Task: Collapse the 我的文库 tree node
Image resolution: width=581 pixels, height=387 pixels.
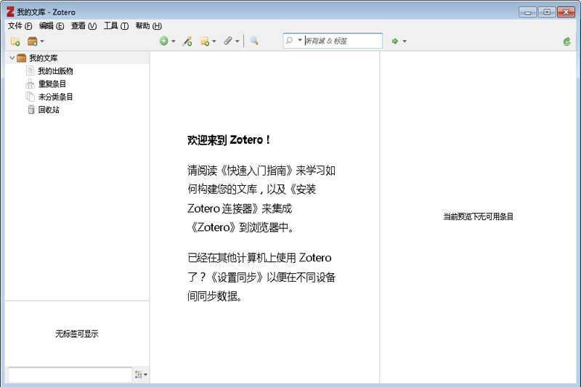Action: [x=12, y=58]
